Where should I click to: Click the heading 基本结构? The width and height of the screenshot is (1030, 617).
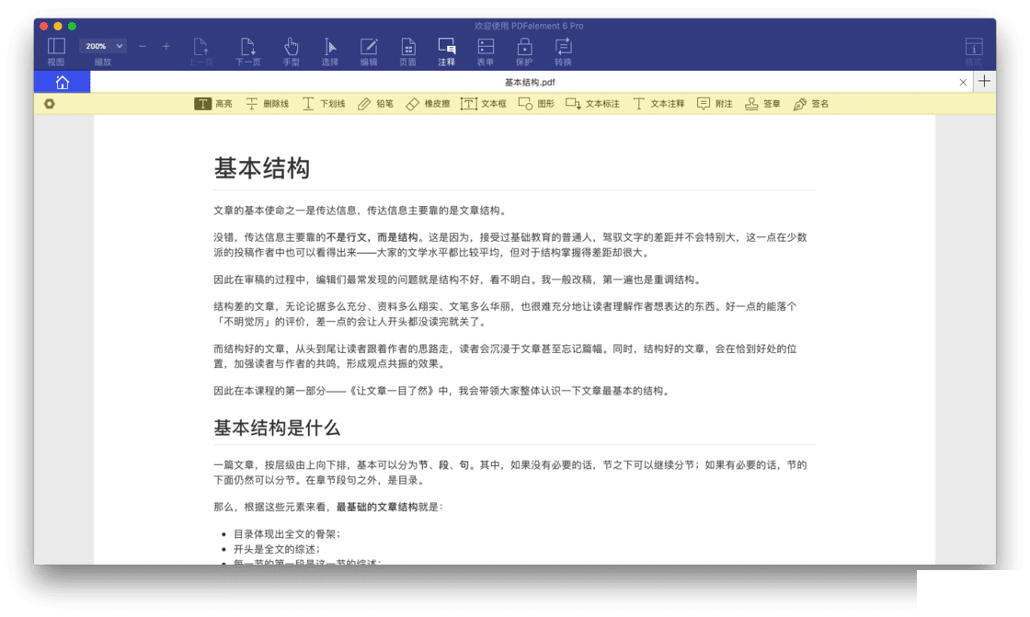(261, 168)
